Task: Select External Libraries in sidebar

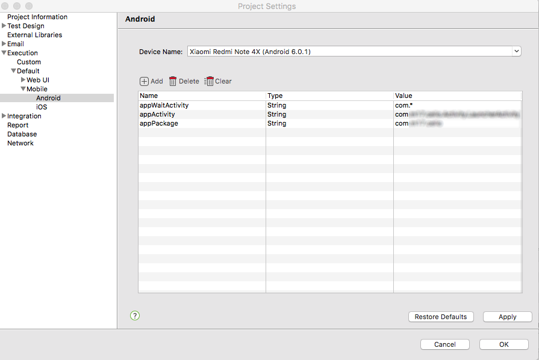Action: pyautogui.click(x=35, y=35)
